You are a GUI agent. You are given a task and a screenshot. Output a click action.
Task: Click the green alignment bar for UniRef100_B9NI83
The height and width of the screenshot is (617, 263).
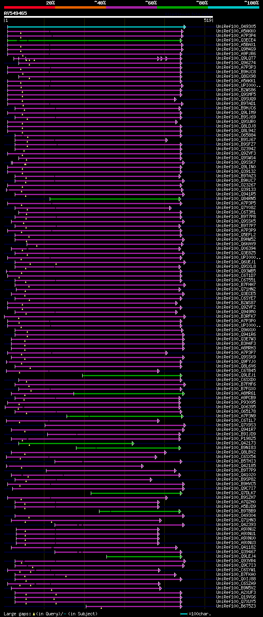[128, 448]
